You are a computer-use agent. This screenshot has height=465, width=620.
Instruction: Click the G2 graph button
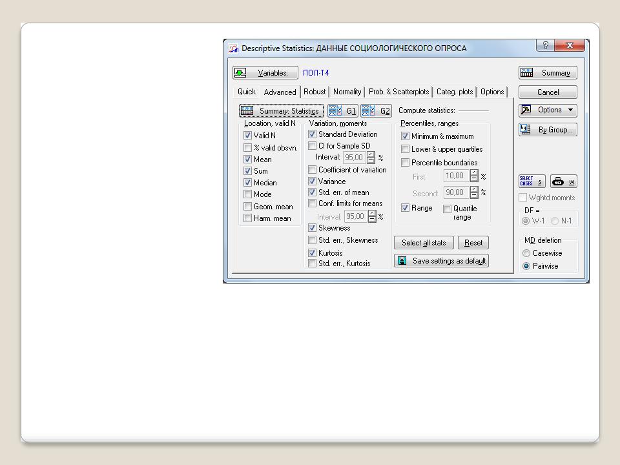pos(376,110)
